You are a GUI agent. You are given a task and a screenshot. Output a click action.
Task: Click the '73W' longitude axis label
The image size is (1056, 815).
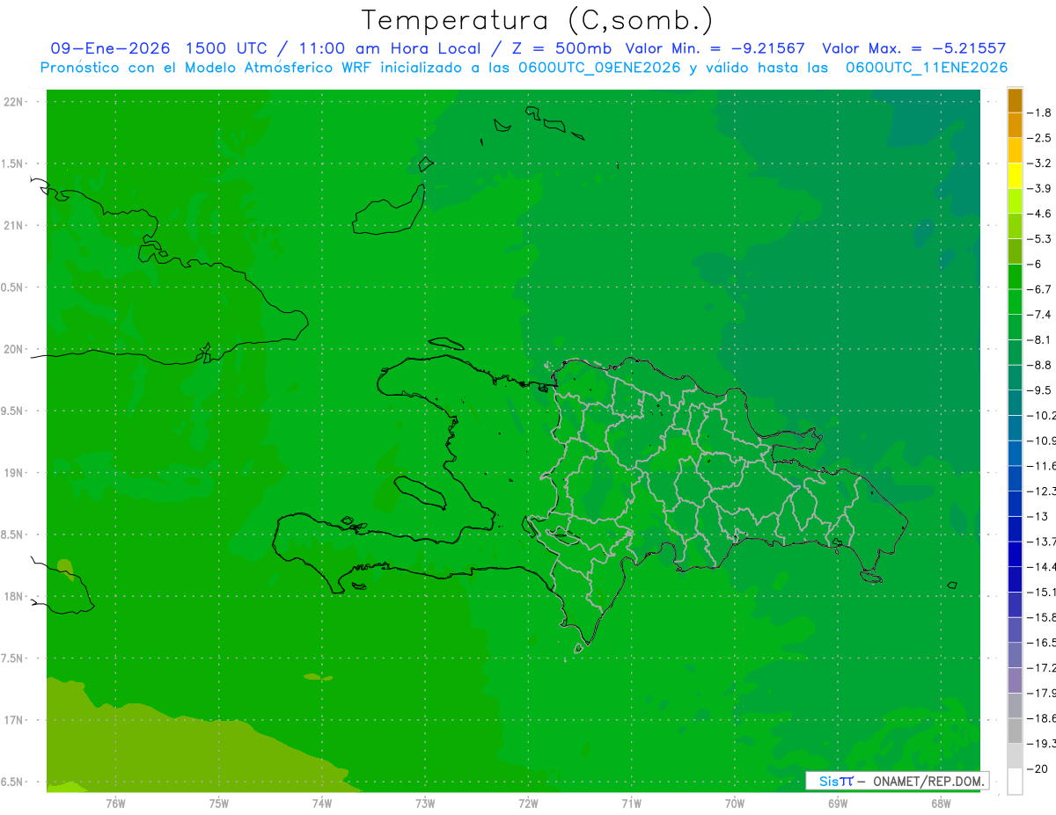[425, 804]
